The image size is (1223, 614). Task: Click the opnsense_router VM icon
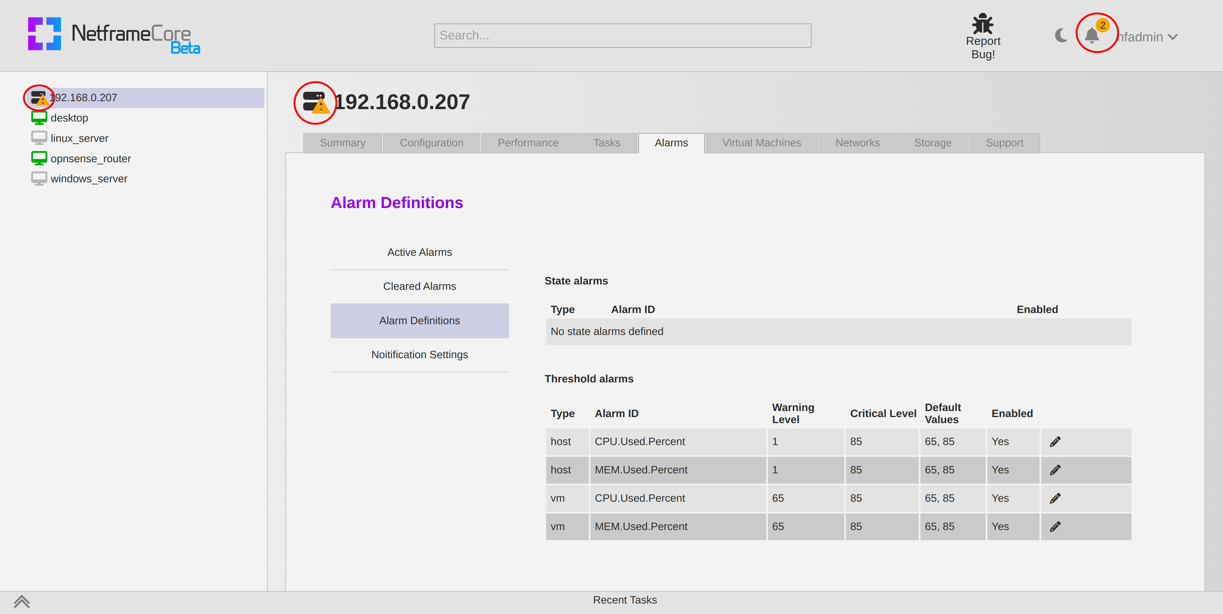point(39,158)
